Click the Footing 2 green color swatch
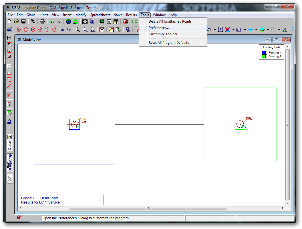Viewport: 302px width, 229px height. point(264,56)
